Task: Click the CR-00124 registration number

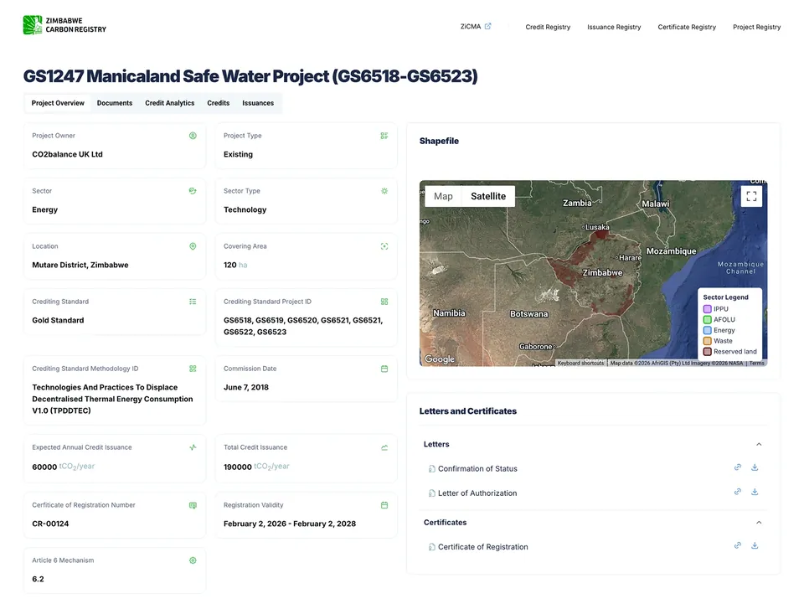Action: coord(50,524)
